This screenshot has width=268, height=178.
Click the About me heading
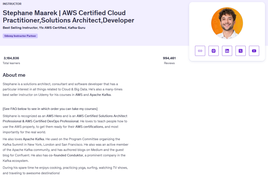click(x=14, y=75)
